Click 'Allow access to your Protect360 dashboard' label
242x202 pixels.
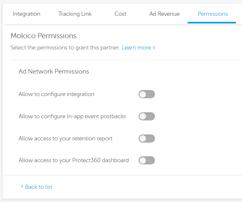(74, 160)
